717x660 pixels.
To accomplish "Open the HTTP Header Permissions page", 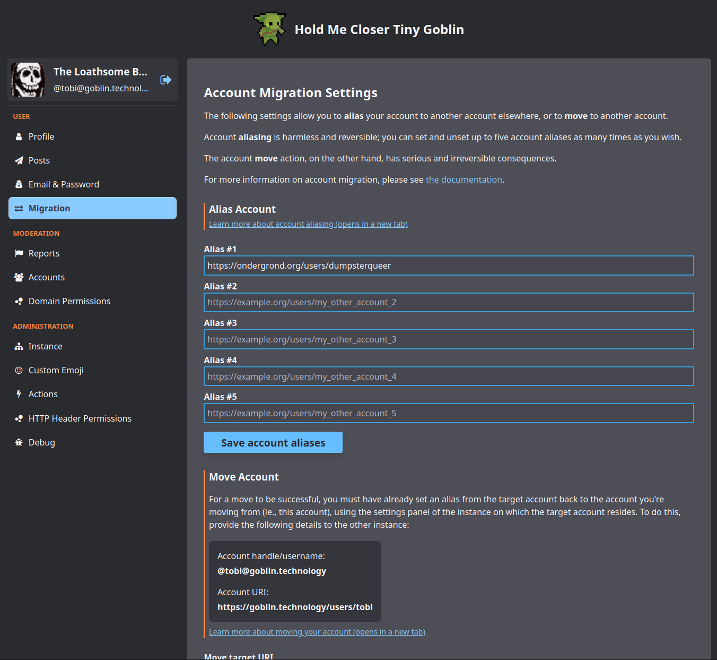I will 80,418.
